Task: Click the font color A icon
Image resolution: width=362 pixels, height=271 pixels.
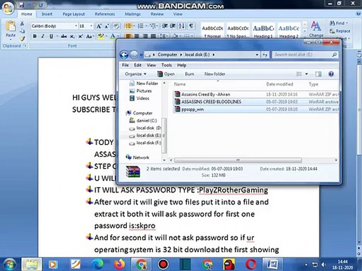Action: [113, 36]
